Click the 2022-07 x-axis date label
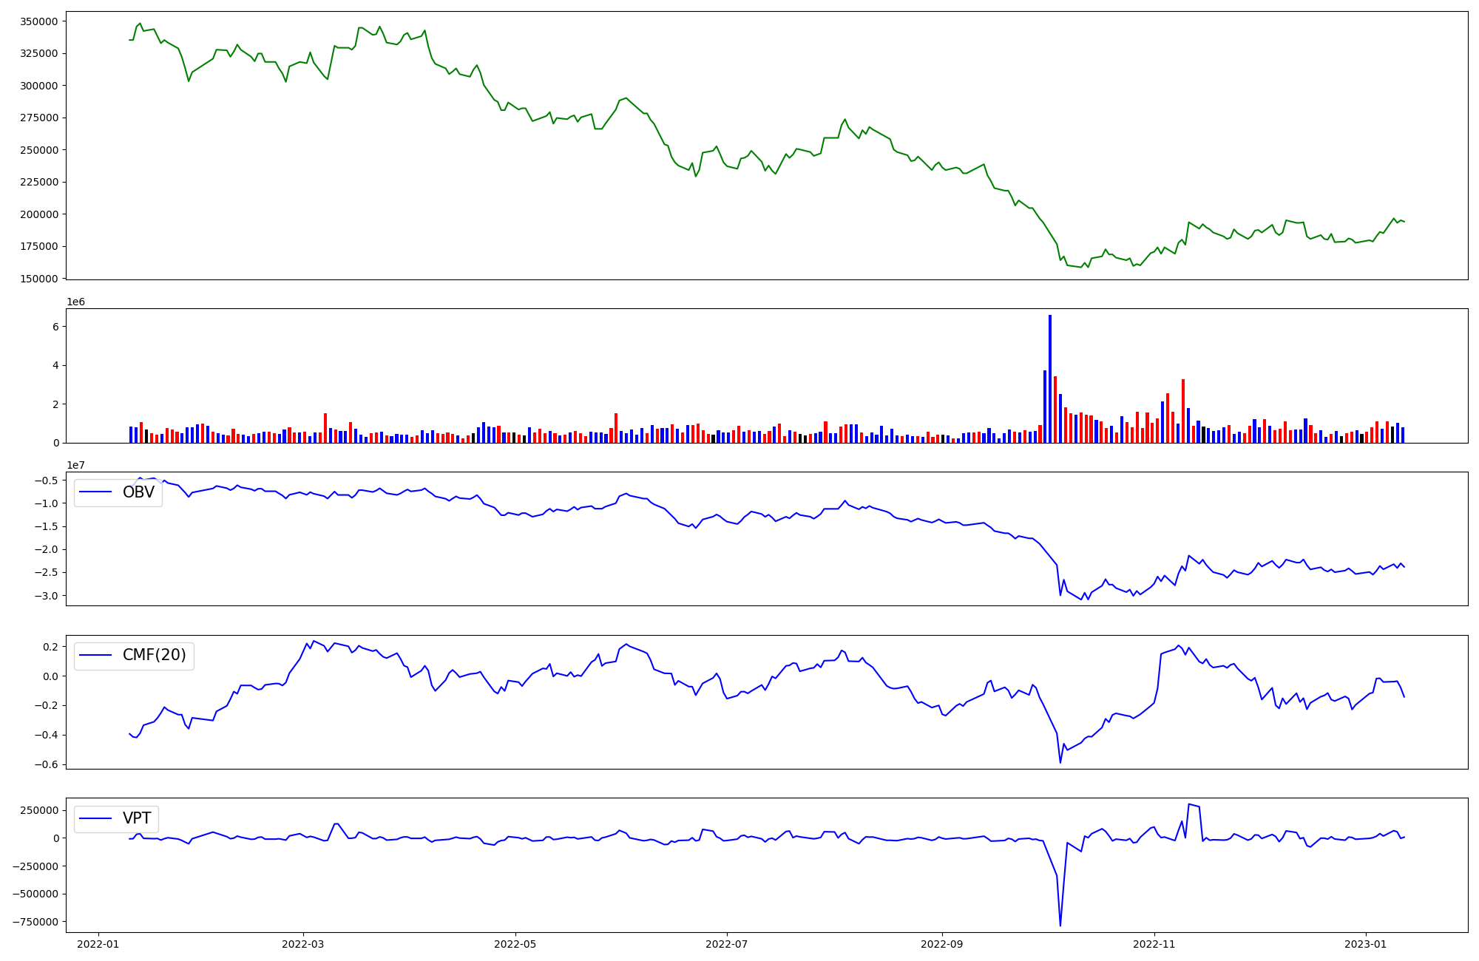 (727, 944)
